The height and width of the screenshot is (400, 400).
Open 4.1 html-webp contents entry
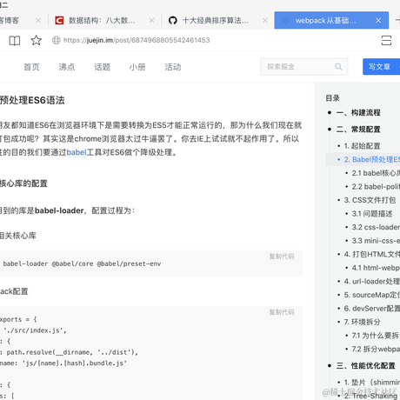pos(376,268)
